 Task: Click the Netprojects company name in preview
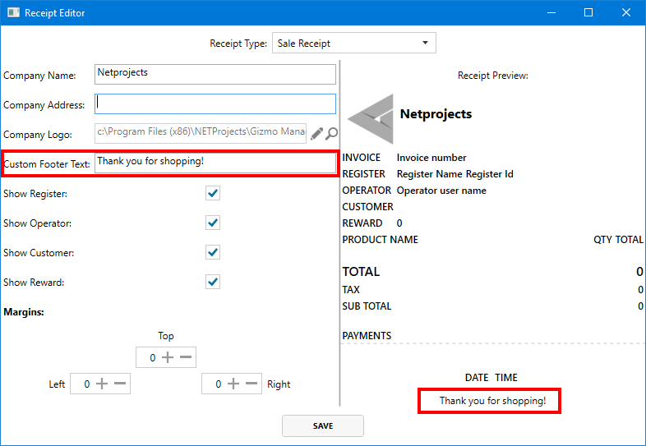(x=436, y=114)
